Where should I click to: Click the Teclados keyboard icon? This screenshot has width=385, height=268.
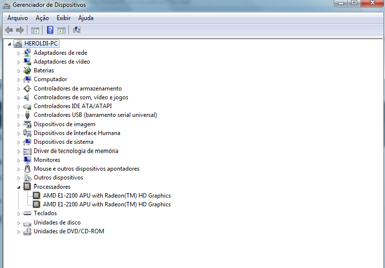(27, 213)
